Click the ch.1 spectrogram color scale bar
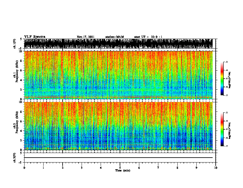243x188 pixels. pyautogui.click(x=222, y=79)
